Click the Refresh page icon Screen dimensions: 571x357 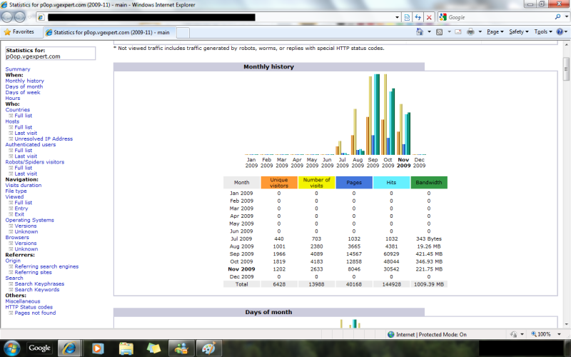point(418,16)
